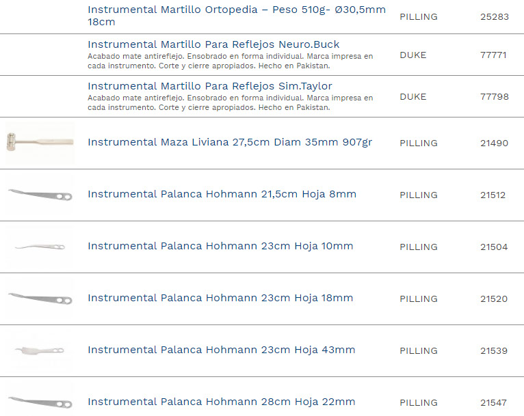Viewport: 524px width, 416px height.
Task: Visit Palanca Hohmann 28cm Hoja 22mm link
Action: click(x=221, y=402)
